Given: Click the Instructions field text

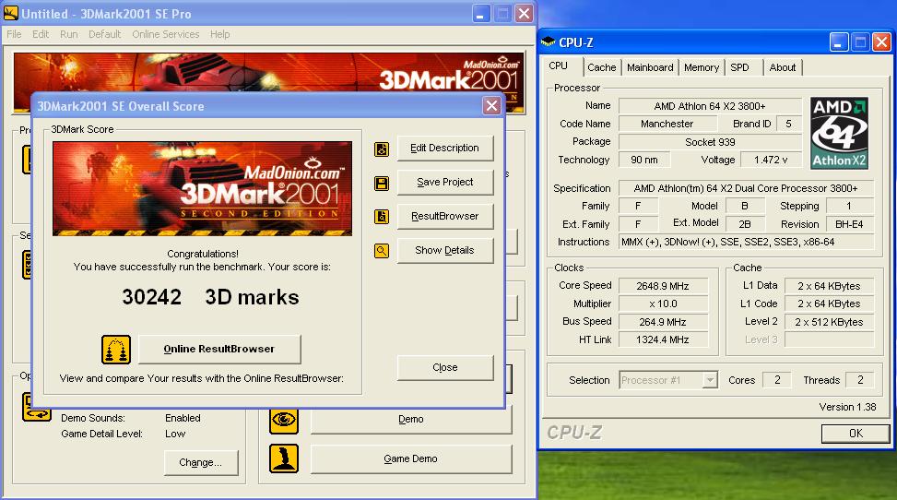Looking at the screenshot, I should [x=746, y=243].
